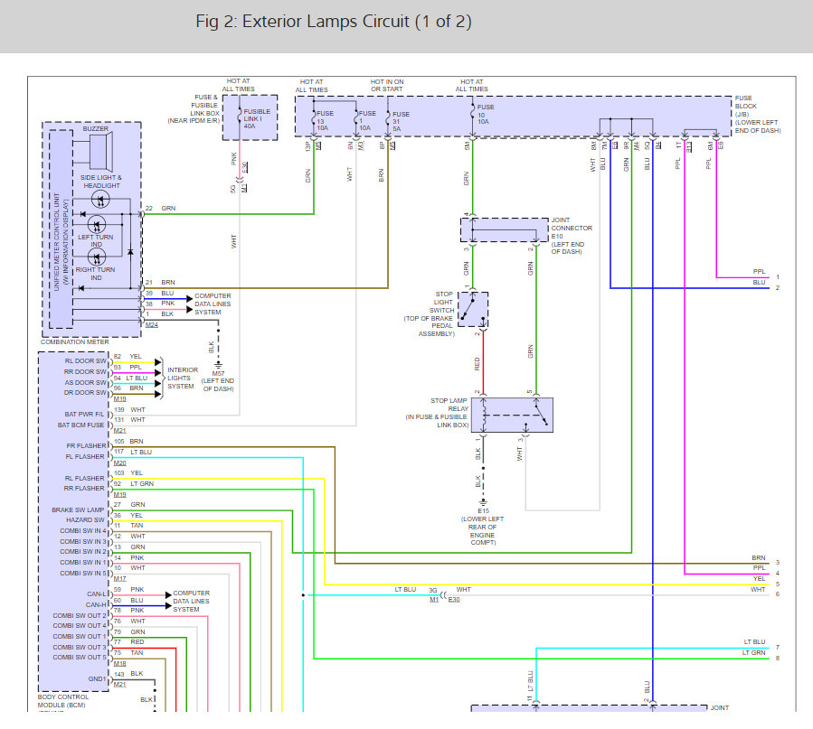Click the 'COMBI SW IN 4' terminal label
This screenshot has height=729, width=813.
pyautogui.click(x=83, y=530)
